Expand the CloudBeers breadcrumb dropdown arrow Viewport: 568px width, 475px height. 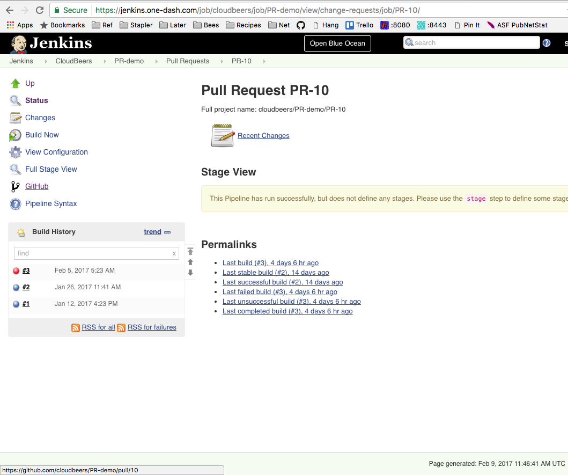103,61
